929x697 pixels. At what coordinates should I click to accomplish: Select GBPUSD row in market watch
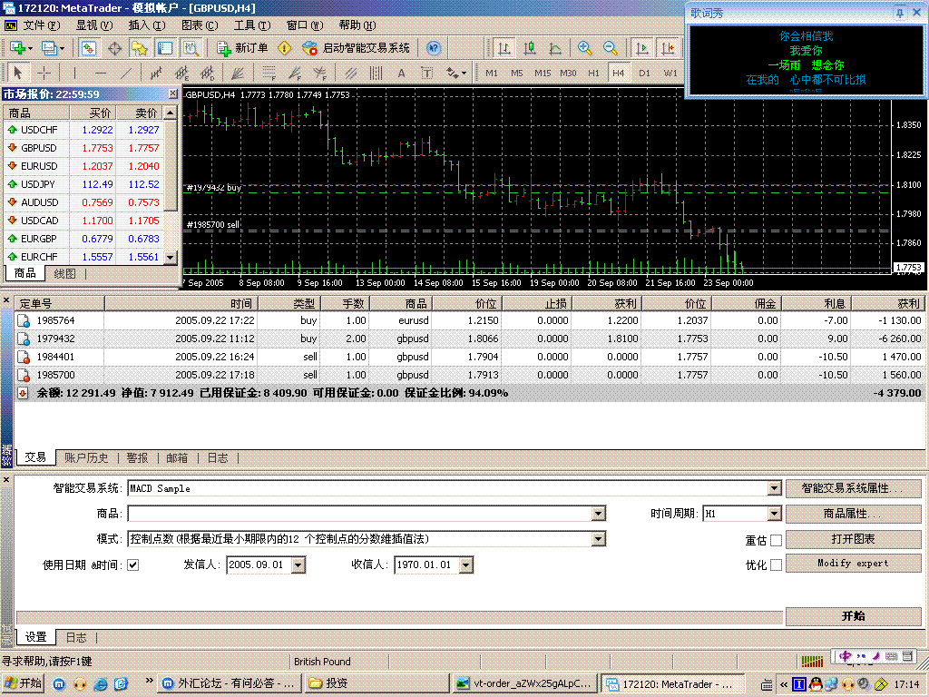pos(39,148)
